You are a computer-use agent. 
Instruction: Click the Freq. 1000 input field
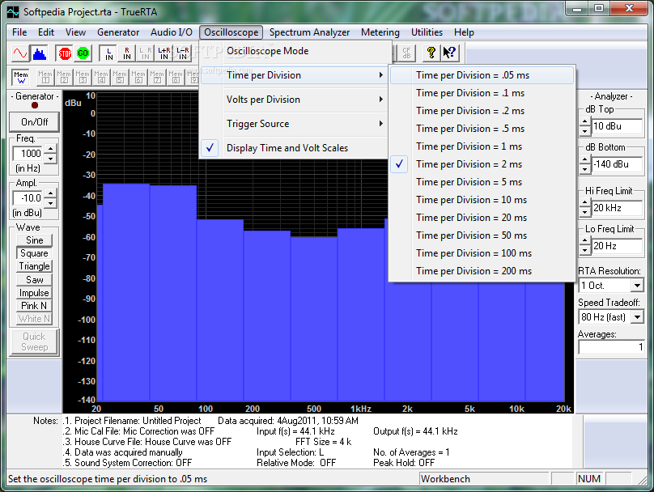[28, 154]
